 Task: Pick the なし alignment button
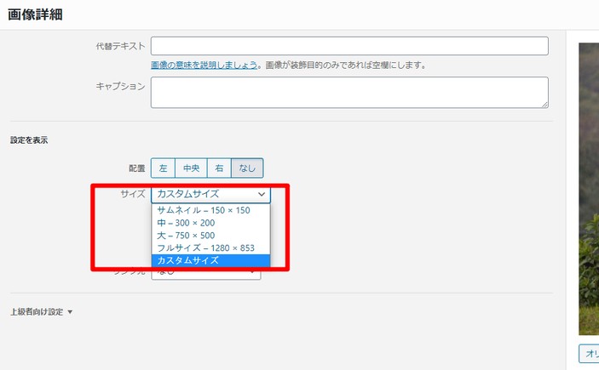click(247, 168)
